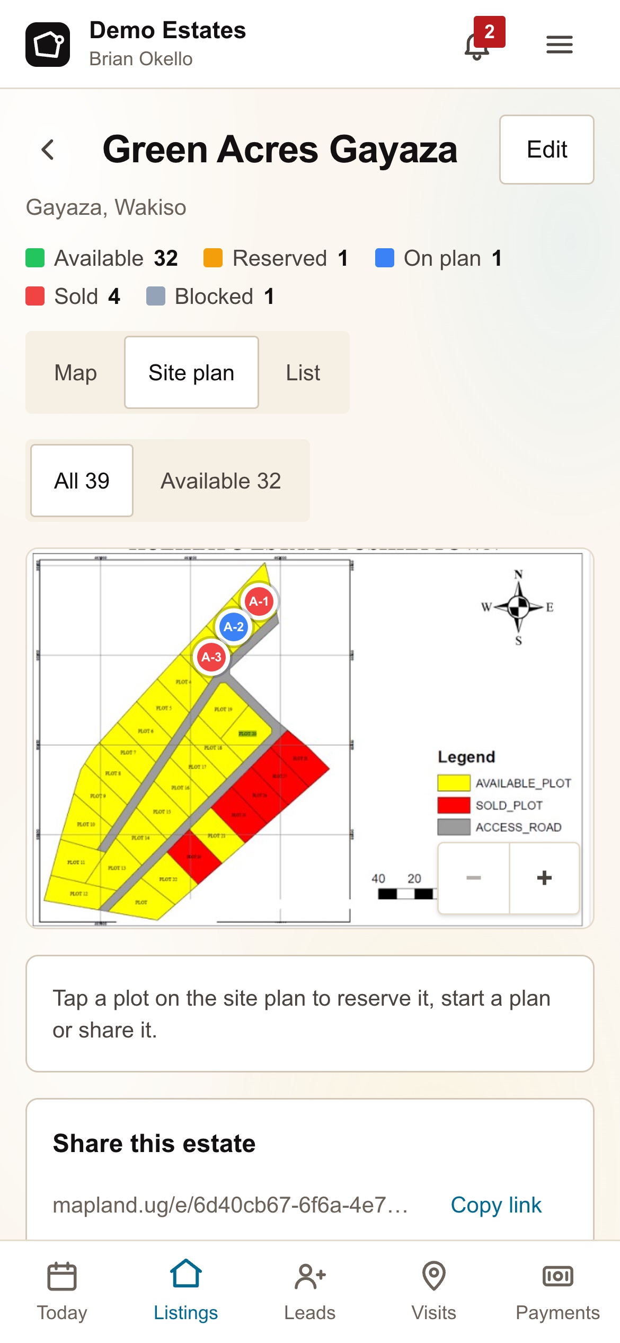Image resolution: width=620 pixels, height=1343 pixels.
Task: Click the gray Blocked color swatch
Action: (x=156, y=296)
